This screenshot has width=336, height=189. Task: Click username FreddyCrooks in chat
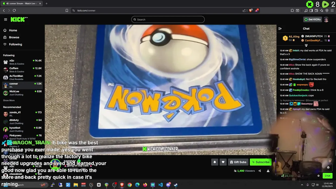(x=301, y=90)
